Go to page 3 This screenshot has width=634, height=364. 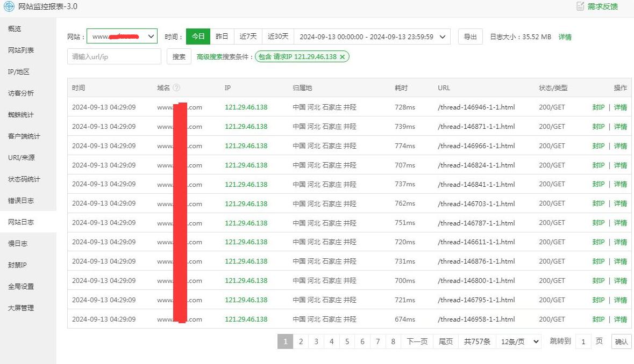[316, 342]
